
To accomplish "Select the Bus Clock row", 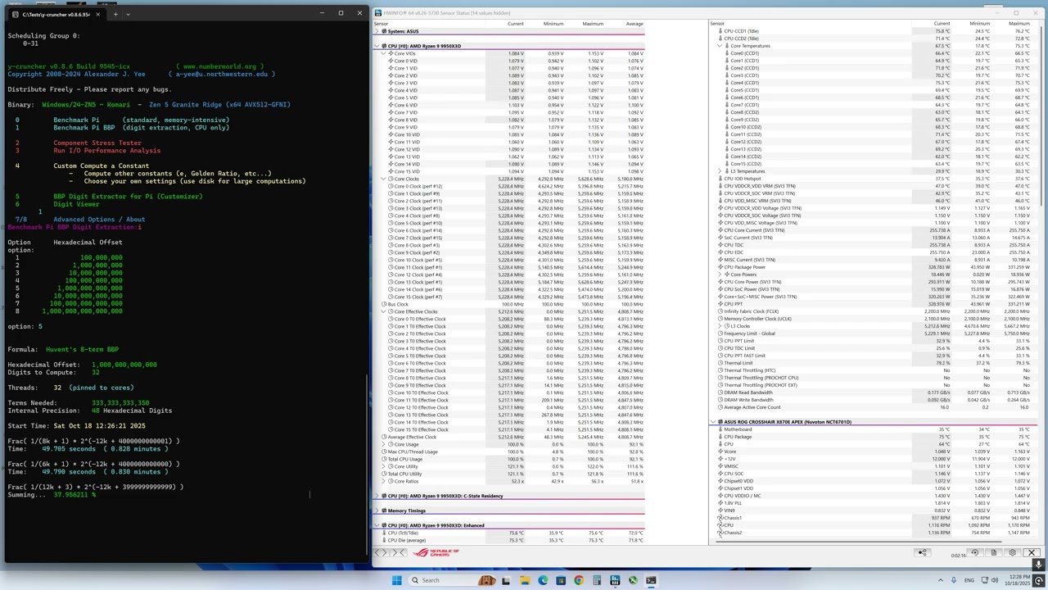I will click(x=509, y=304).
